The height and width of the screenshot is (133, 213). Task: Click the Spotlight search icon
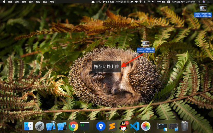199,2
